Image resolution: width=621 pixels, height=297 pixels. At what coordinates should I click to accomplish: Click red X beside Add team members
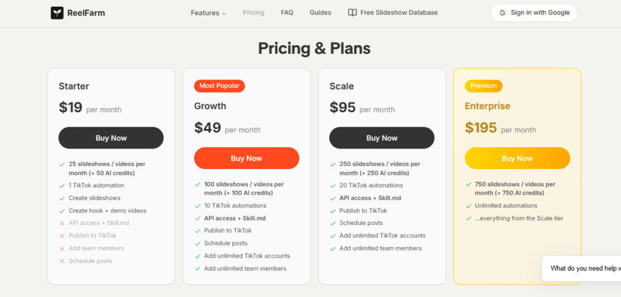(62, 249)
